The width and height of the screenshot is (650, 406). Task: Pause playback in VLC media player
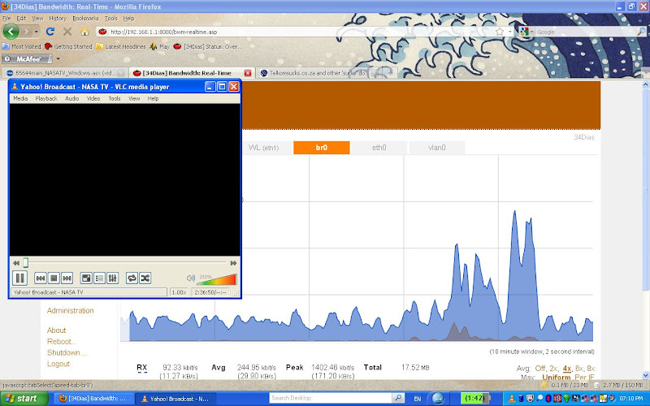point(19,278)
